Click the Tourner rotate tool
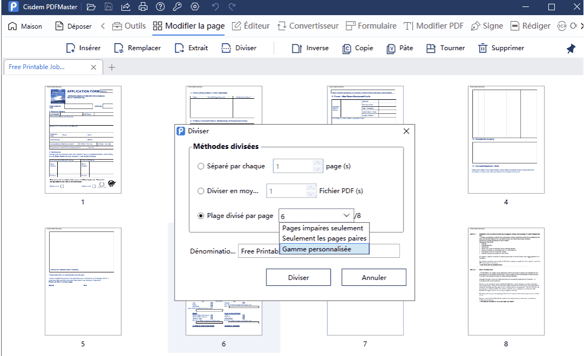Viewport: 584px width, 356px height. pos(446,48)
